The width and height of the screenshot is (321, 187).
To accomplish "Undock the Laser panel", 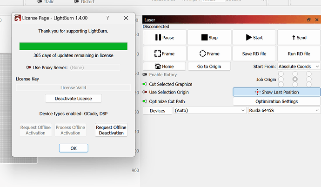I will (309, 20).
